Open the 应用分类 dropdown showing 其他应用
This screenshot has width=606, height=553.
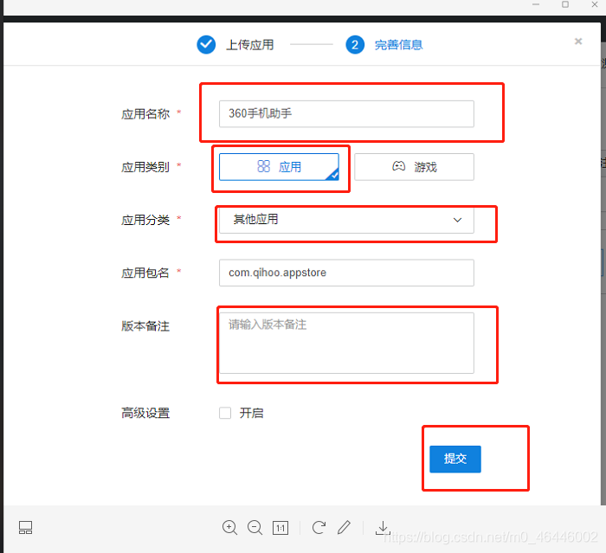point(346,221)
